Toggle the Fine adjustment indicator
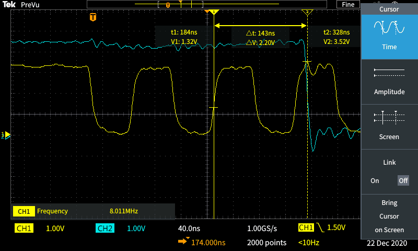Viewport: 418px width, 251px height. point(348,4)
